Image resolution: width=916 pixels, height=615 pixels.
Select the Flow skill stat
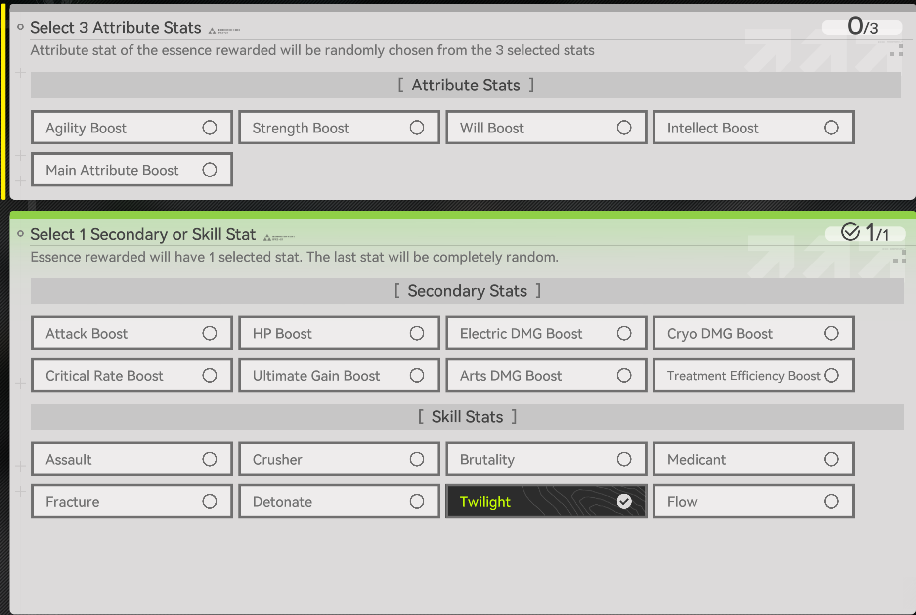pyautogui.click(x=753, y=501)
